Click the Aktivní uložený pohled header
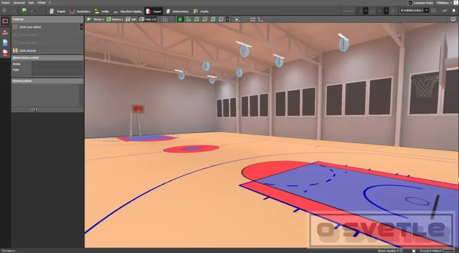The image size is (459, 253). [48, 58]
